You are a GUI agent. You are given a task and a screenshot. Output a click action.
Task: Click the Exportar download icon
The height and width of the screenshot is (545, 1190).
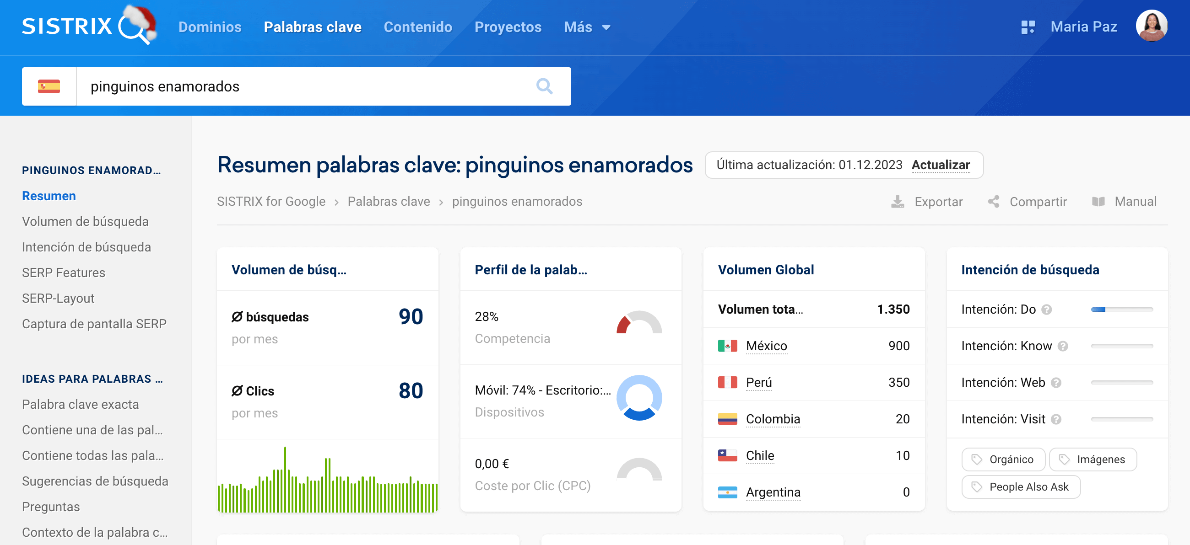(x=897, y=202)
